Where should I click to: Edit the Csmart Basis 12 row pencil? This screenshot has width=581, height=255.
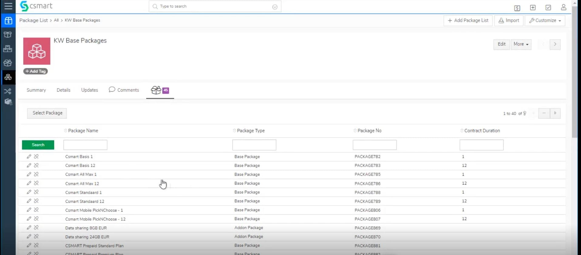point(29,165)
